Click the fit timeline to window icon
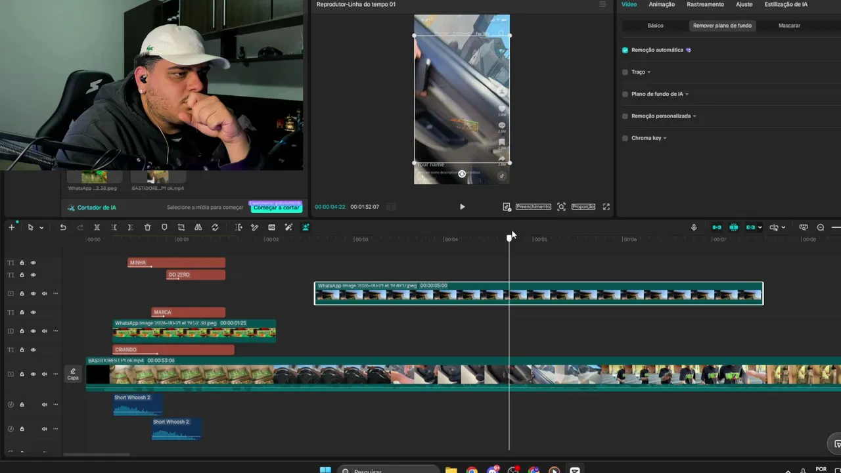The height and width of the screenshot is (473, 841). coord(804,227)
